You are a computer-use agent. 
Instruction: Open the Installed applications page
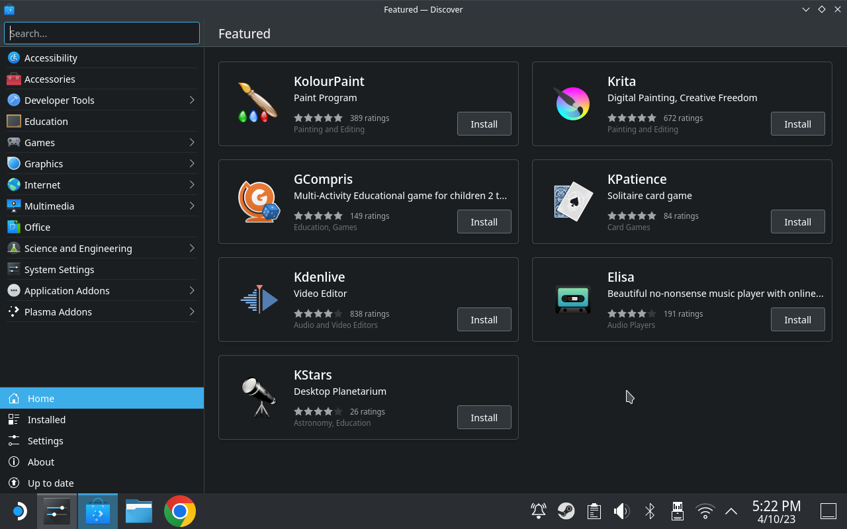102,419
